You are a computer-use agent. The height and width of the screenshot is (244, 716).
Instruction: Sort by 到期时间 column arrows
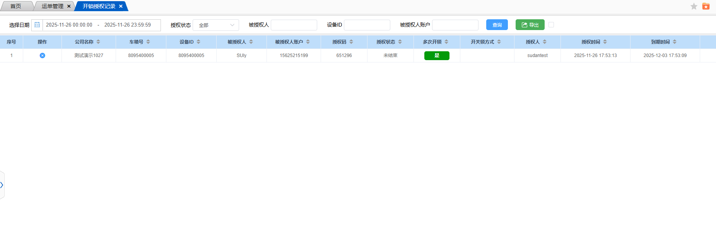(675, 42)
